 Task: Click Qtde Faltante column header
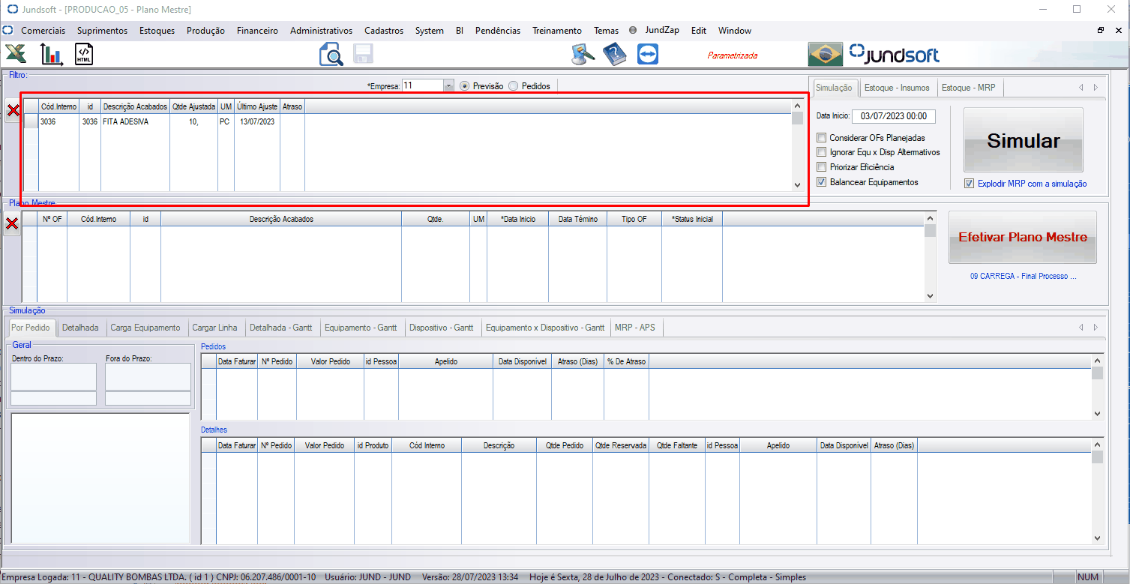pos(677,445)
